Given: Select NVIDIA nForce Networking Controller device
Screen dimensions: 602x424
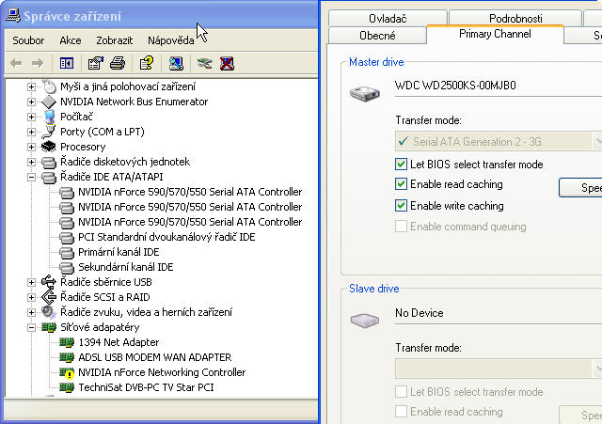Looking at the screenshot, I should tap(161, 372).
